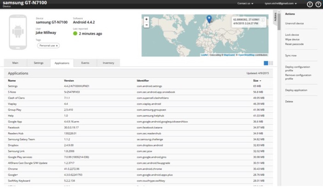The width and height of the screenshot is (323, 189).
Task: Select the Google+ application row
Action: [x=138, y=175]
